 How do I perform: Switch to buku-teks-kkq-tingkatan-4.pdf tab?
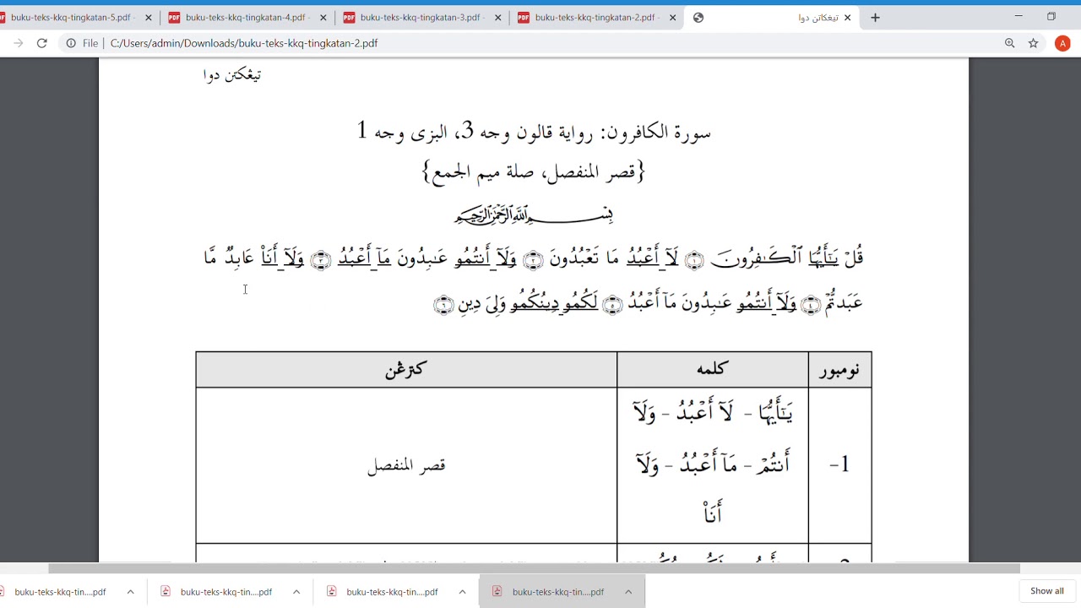[x=247, y=17]
